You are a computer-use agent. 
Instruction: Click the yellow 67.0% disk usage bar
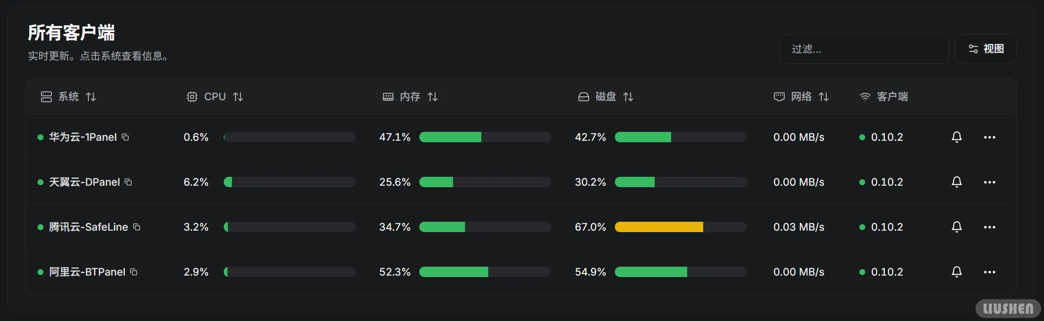click(x=659, y=227)
